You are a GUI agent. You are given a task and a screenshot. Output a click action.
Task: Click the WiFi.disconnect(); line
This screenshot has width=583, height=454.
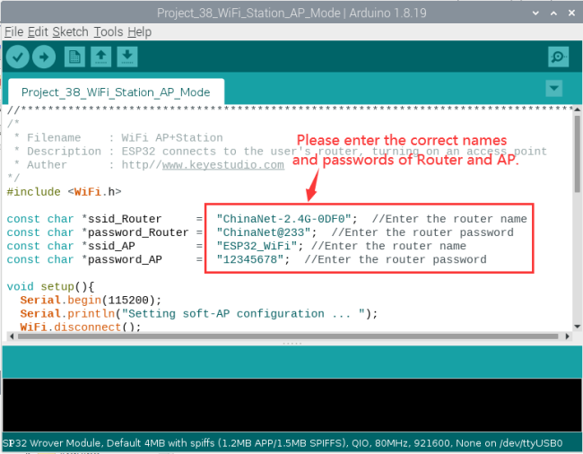pos(81,327)
